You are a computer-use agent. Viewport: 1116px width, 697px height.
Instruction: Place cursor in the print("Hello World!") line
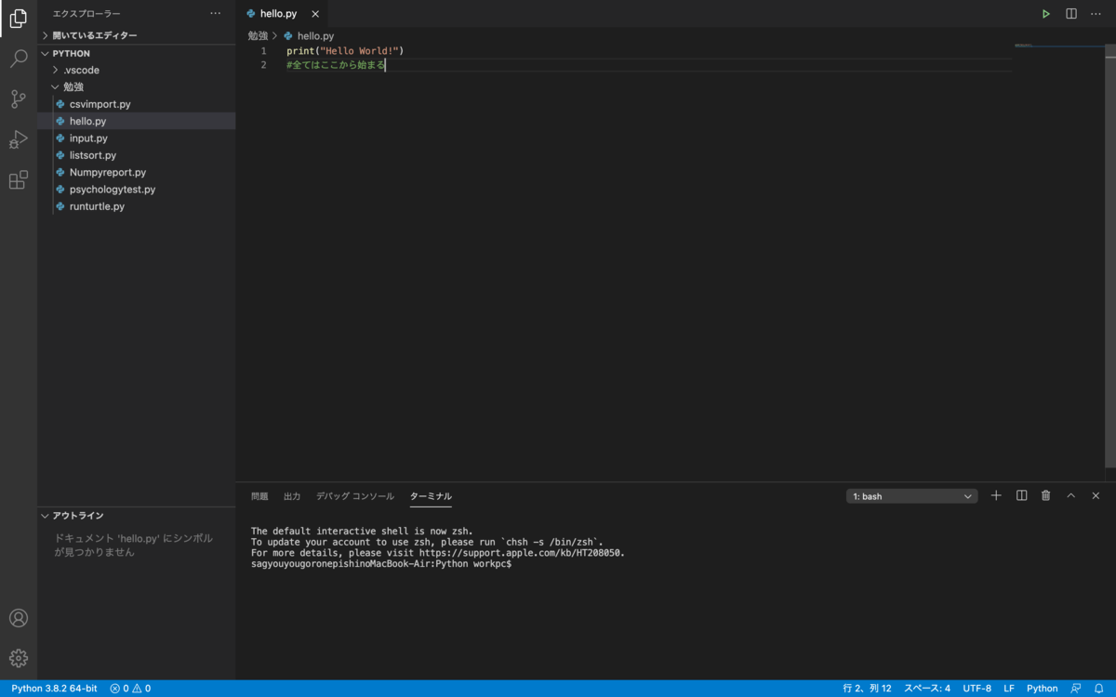tap(345, 50)
